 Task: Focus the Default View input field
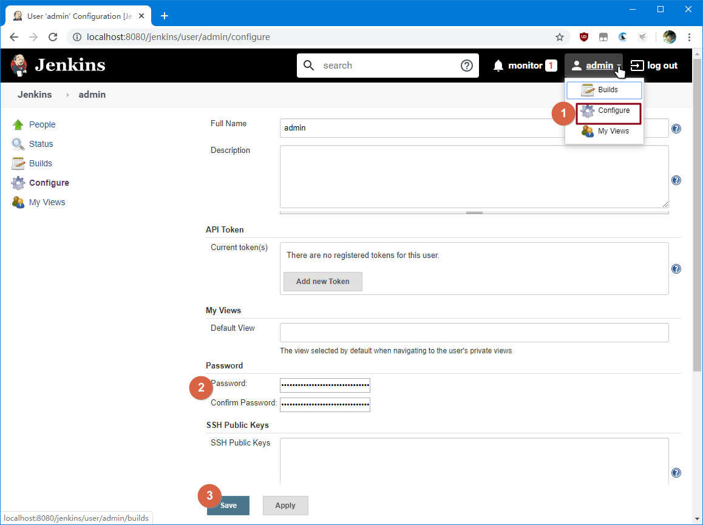point(474,333)
